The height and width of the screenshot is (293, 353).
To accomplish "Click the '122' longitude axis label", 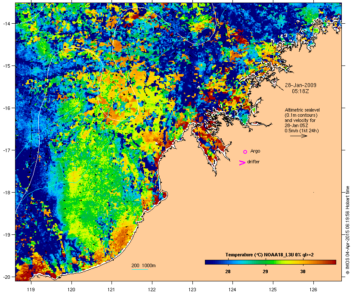I will point(152,290).
